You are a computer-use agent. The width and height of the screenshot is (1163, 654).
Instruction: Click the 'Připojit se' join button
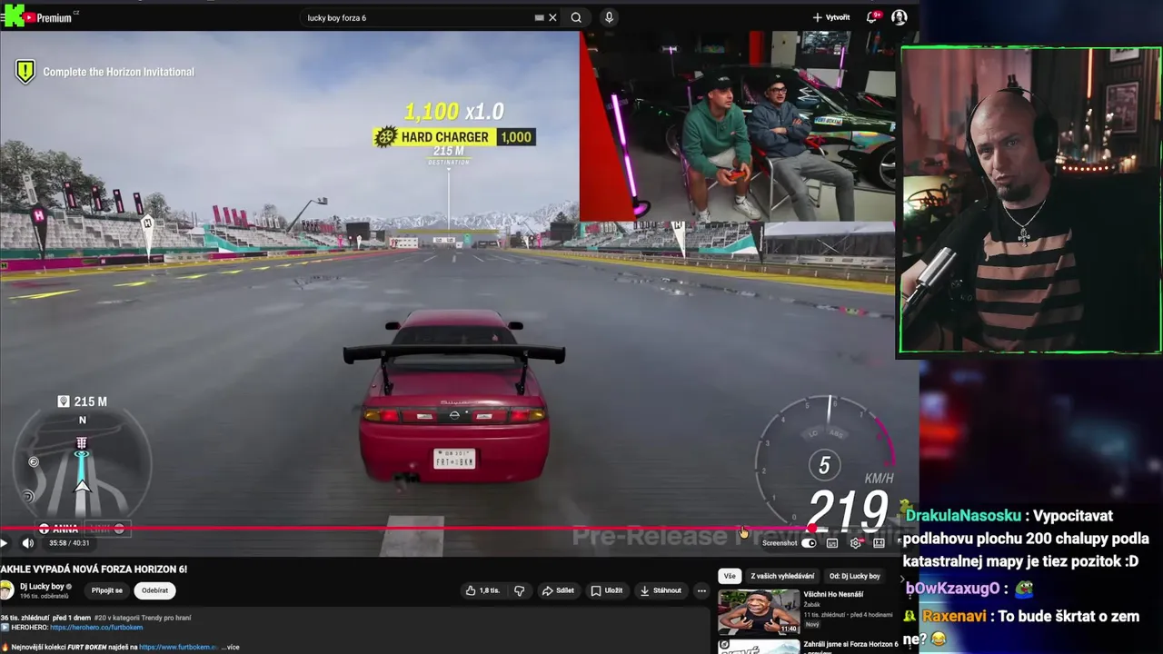tap(107, 590)
